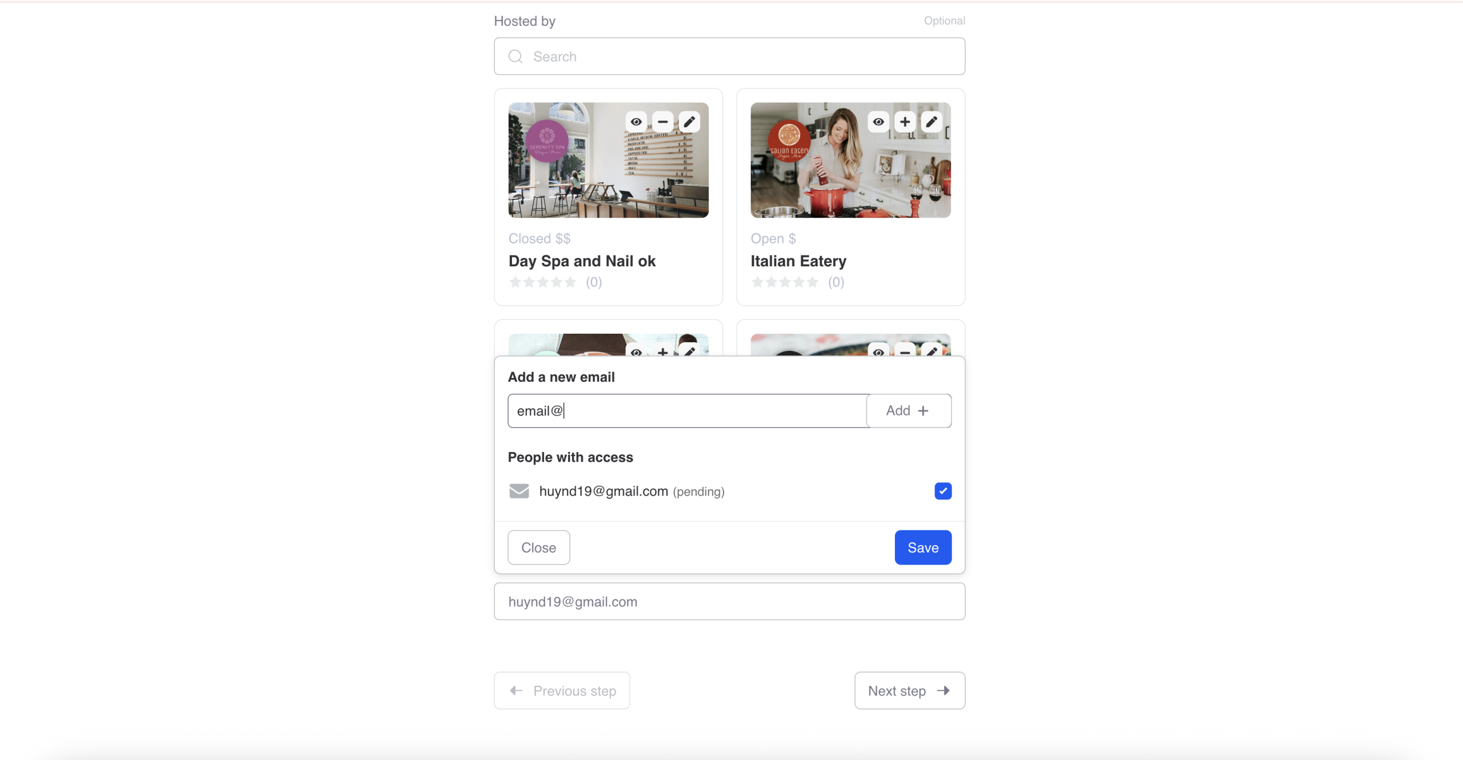
Task: Click the search magnifier icon
Action: pyautogui.click(x=515, y=57)
